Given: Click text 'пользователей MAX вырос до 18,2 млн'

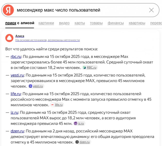Looking at the screenshot, I should click(47, 118).
